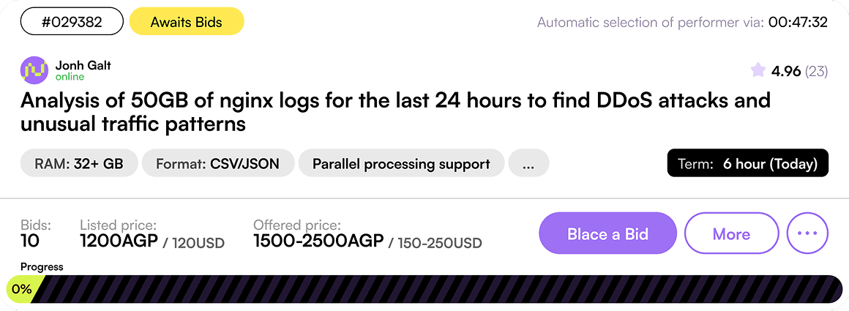Viewport: 849px width, 311px height.
Task: Click the Blace a Bid button
Action: (607, 233)
